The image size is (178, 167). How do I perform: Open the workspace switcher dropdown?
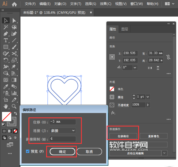[173, 4]
